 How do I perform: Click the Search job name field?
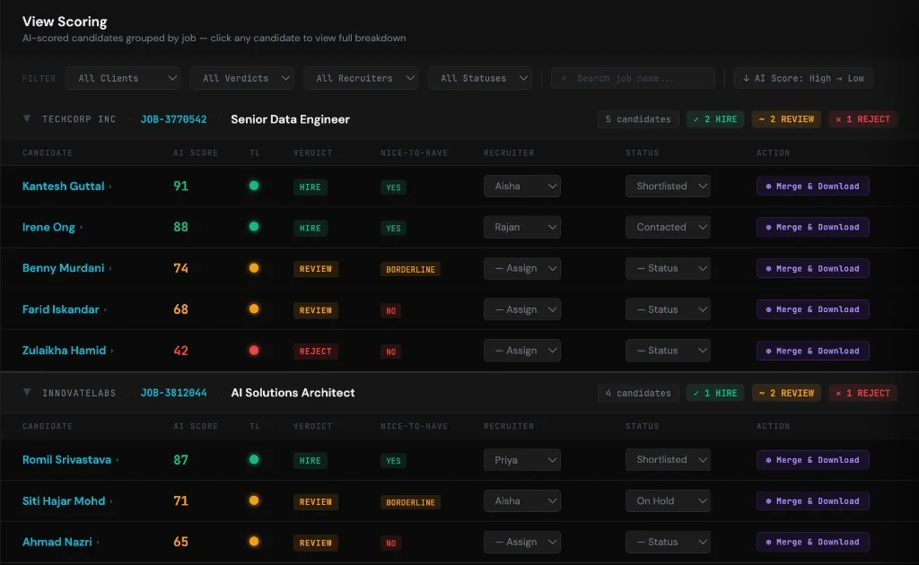pyautogui.click(x=633, y=78)
